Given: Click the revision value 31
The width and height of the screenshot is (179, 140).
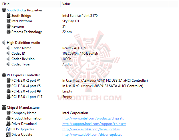Looking at the screenshot, I should 64,26.
